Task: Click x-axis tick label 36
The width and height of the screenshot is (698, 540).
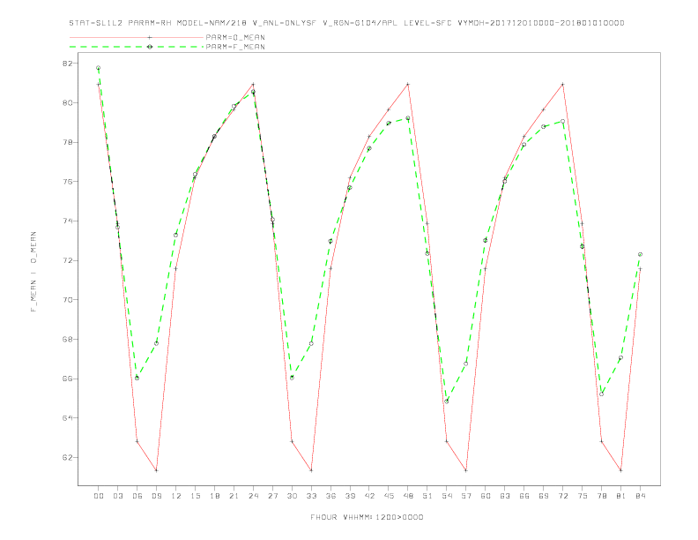Action: [x=330, y=496]
